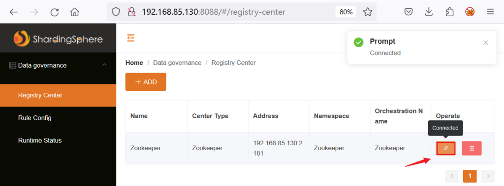Select page 1 in the pagination

point(470,176)
